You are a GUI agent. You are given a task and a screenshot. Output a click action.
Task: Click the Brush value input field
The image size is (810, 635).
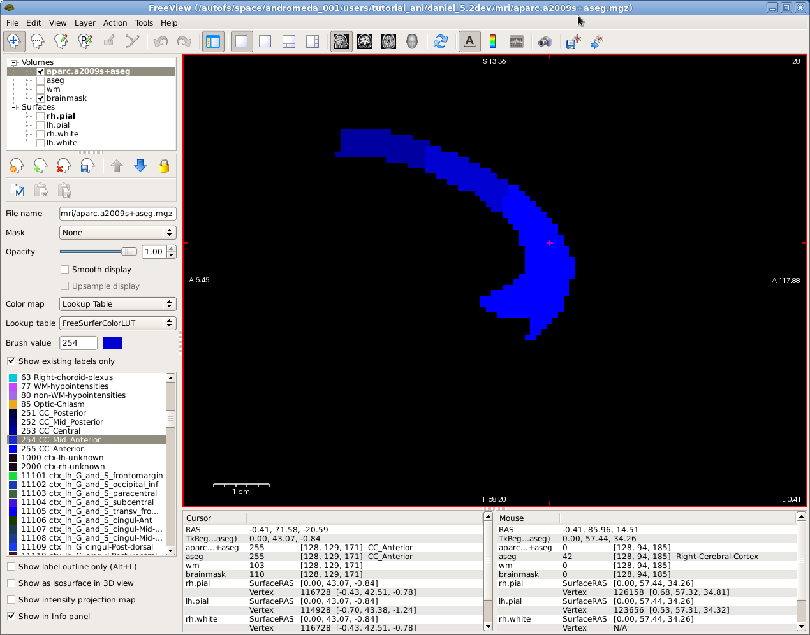click(78, 343)
